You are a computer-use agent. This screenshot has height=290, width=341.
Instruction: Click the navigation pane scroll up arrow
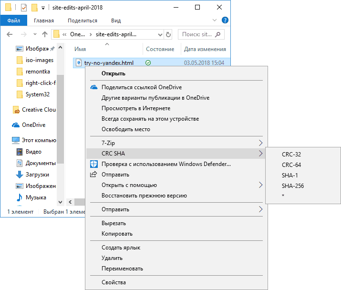tap(61, 47)
